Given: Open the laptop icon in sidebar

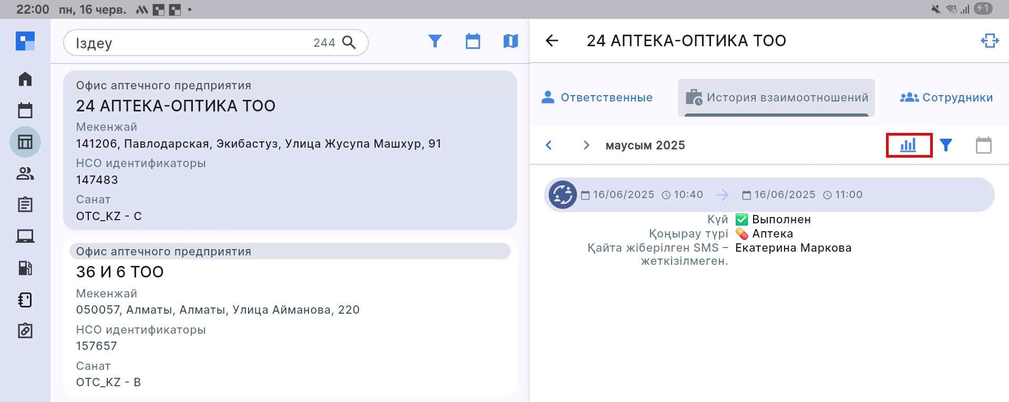Looking at the screenshot, I should point(25,236).
